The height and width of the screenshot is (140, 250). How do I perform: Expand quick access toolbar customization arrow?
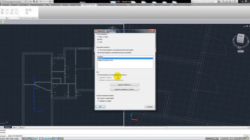[53, 2]
